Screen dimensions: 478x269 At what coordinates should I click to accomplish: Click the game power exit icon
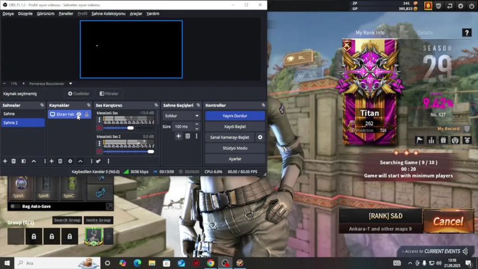click(471, 6)
